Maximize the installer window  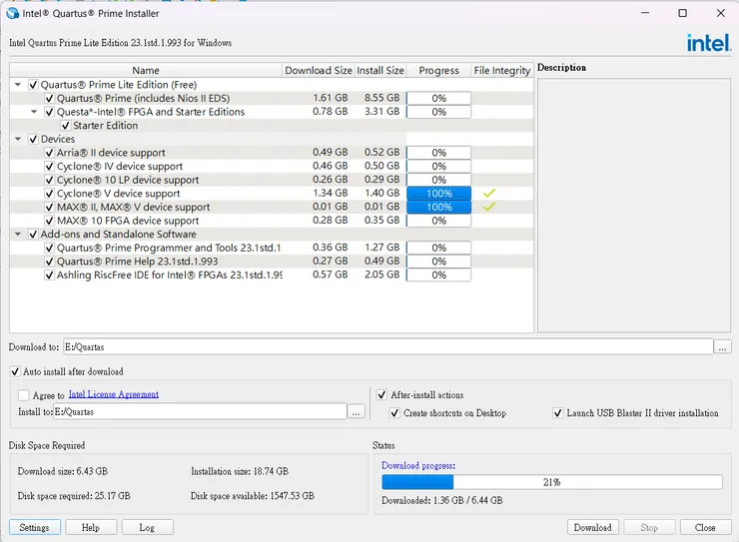click(682, 13)
